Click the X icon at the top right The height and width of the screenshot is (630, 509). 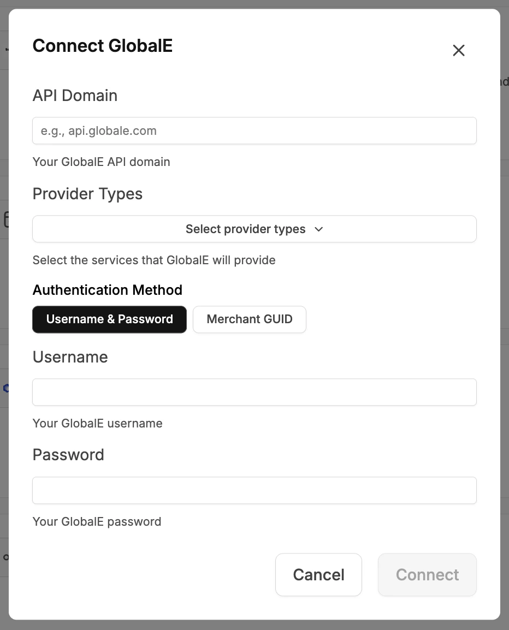[459, 50]
